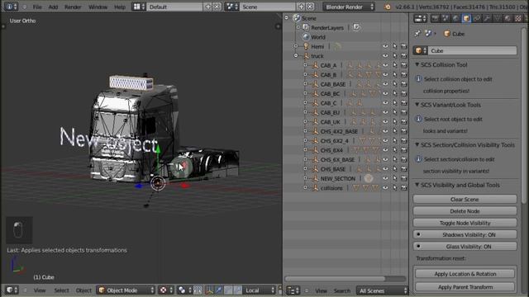Click the Cube object name field
529x297 pixels.
pos(472,50)
